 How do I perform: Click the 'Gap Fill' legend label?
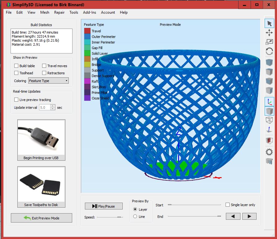tap(97, 48)
